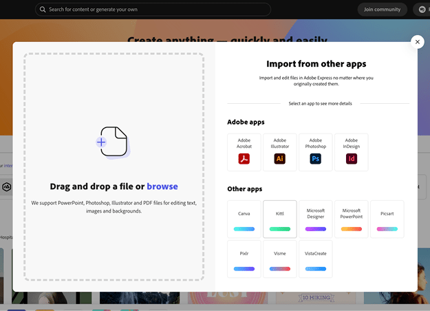Click the "Import from other apps" title
Screen dimensions: 430x311
pos(316,64)
